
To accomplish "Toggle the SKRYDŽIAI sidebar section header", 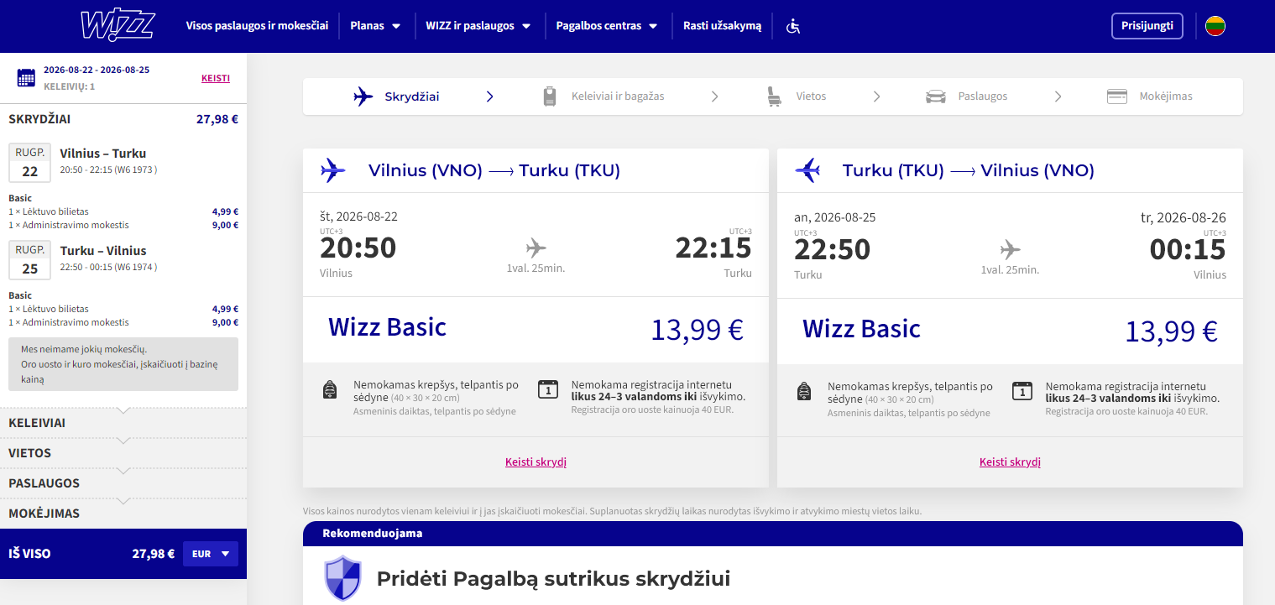I will [x=123, y=119].
